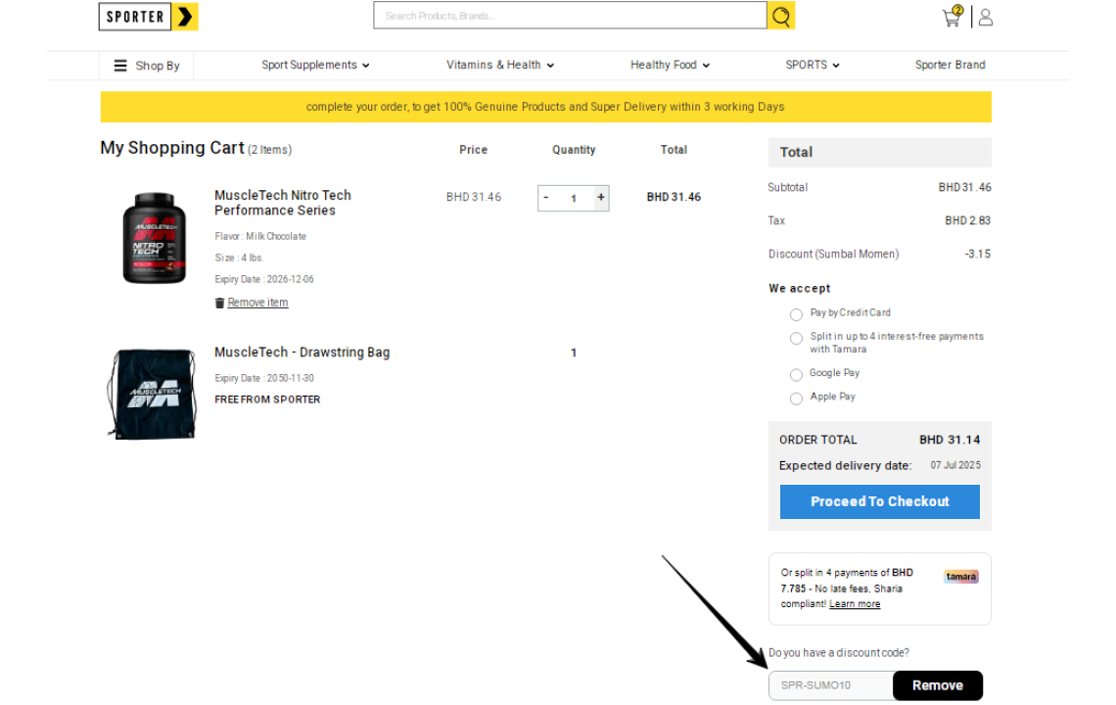Click the Flavor : Milk Chocolate text
Screen dimensions: 1116x705
[260, 236]
